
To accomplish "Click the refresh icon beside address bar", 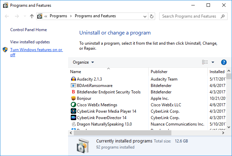I will [151, 16].
